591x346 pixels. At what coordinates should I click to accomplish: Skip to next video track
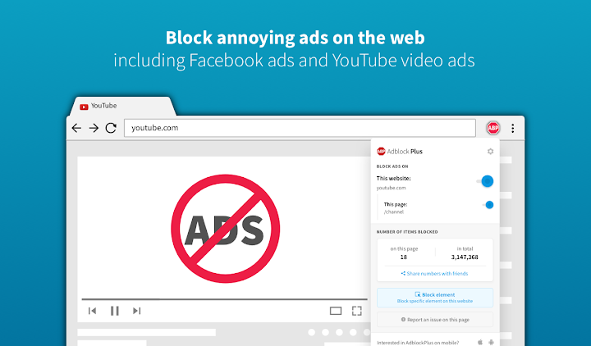(x=137, y=311)
